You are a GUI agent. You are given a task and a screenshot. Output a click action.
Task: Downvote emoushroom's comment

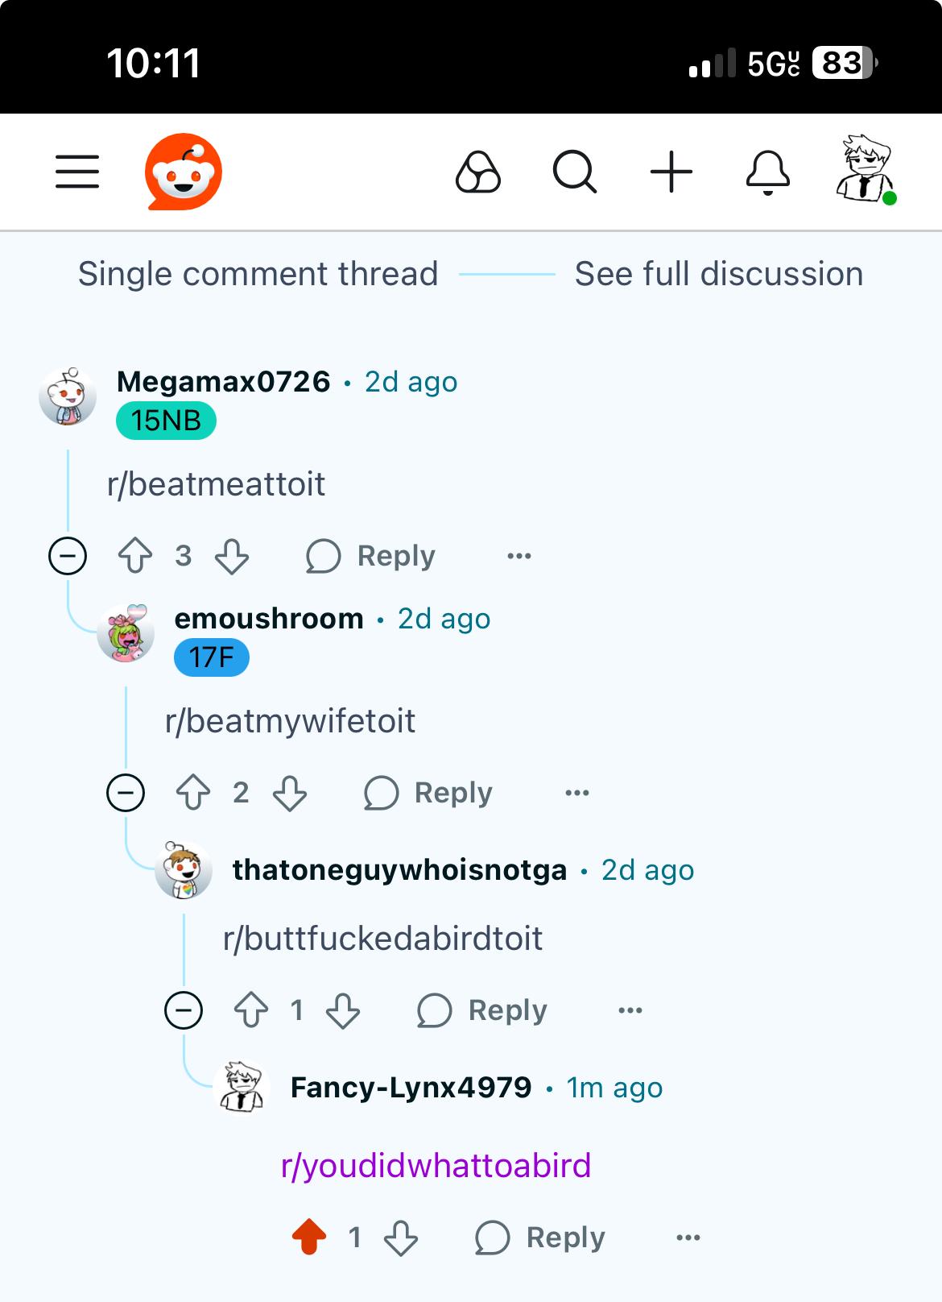coord(290,793)
